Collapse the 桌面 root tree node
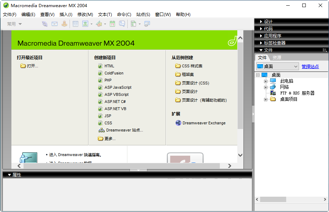329x212 pixels. point(258,75)
